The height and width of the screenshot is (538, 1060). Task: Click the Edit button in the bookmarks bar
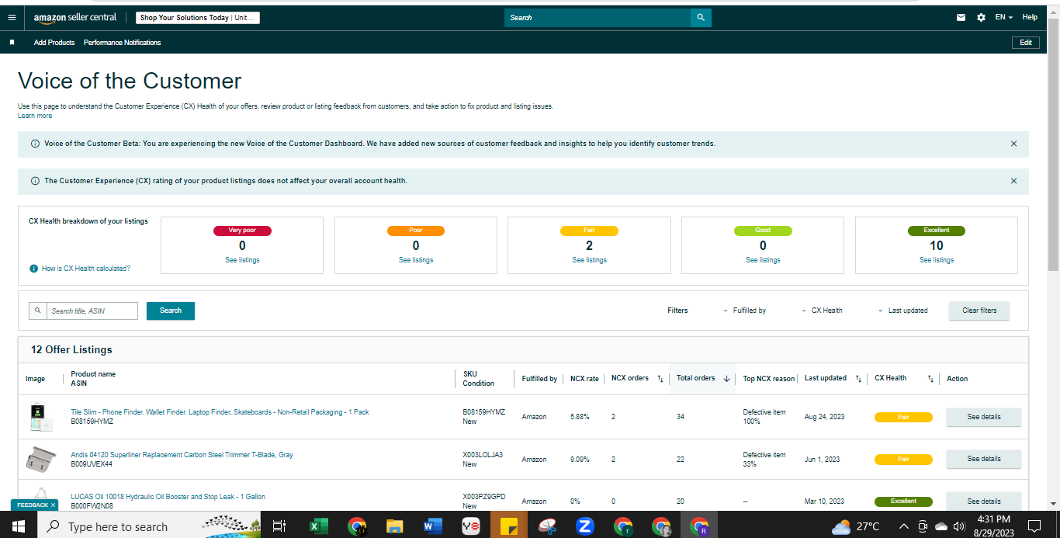coord(1026,43)
